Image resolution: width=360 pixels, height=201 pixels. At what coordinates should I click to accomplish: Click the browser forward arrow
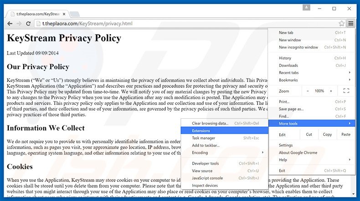pyautogui.click(x=19, y=24)
